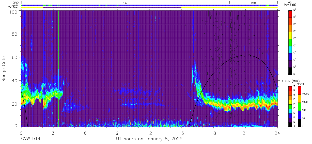Click the TX FRQ (MHz) colorbar title

[x=290, y=81]
